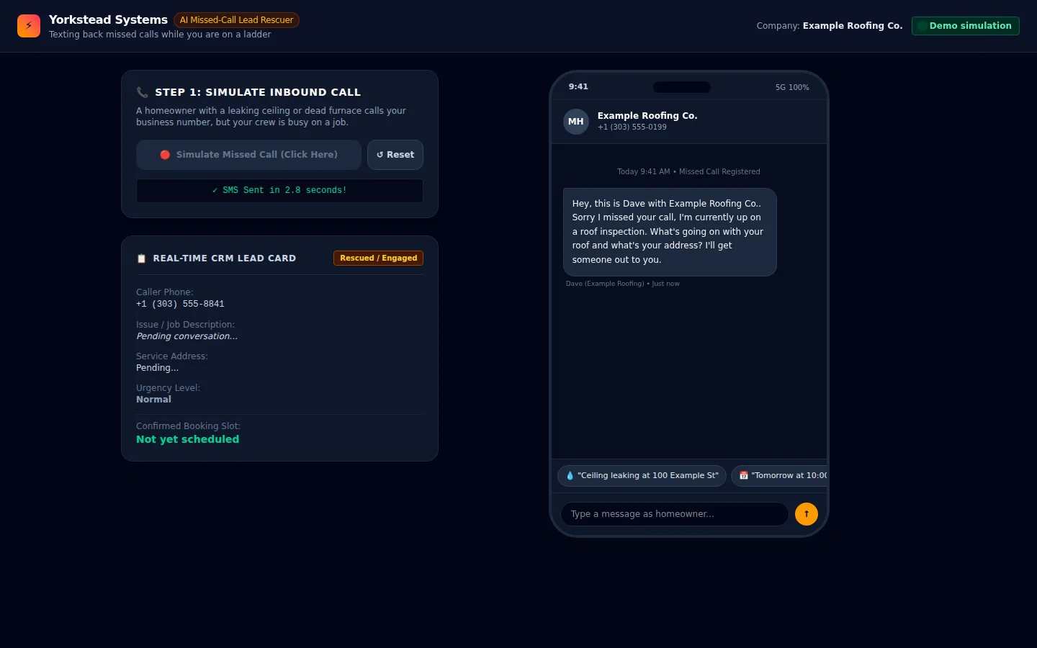Screen dimensions: 1037x648
Task: Click the Demo simulation badge
Action: [x=966, y=26]
